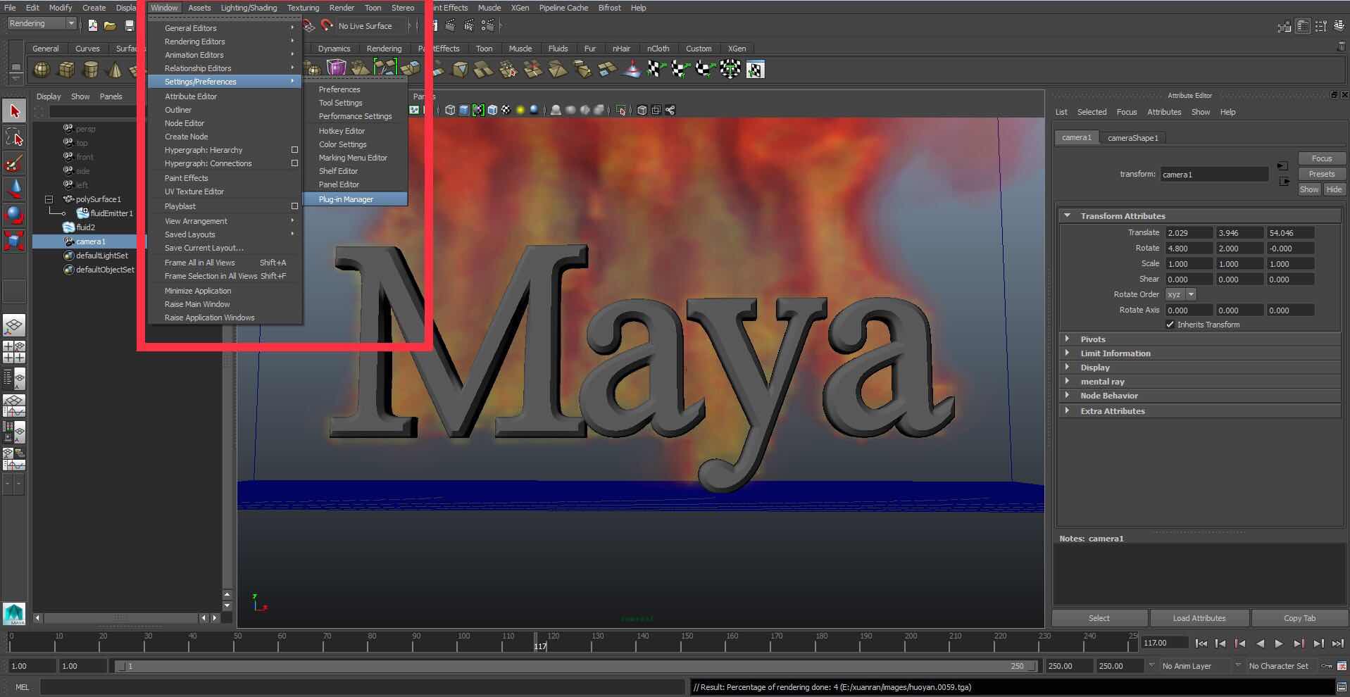Activate the Lasso select tool
This screenshot has height=697, width=1350.
[x=15, y=137]
